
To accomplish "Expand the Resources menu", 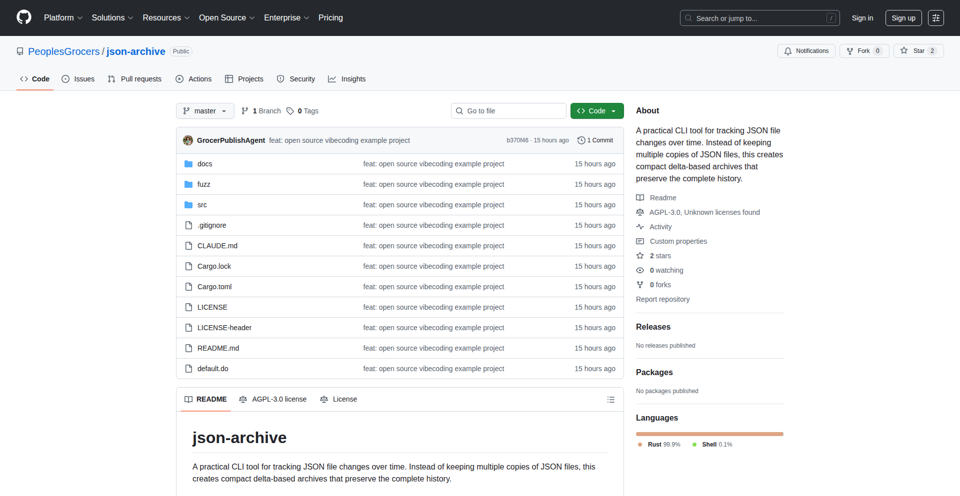I will 166,17.
